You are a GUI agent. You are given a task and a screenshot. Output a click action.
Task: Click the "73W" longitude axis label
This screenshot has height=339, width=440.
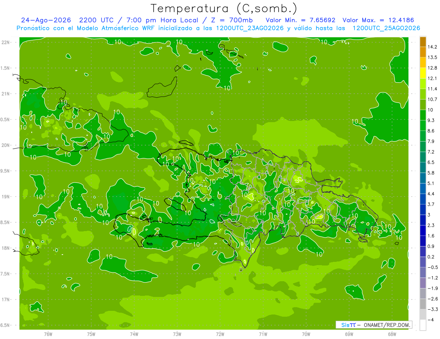pos(177,334)
